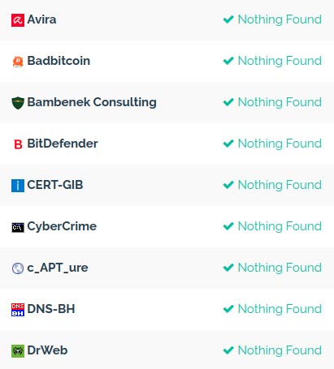Click the black CyberCrime terminal icon
The height and width of the screenshot is (369, 334).
(18, 227)
